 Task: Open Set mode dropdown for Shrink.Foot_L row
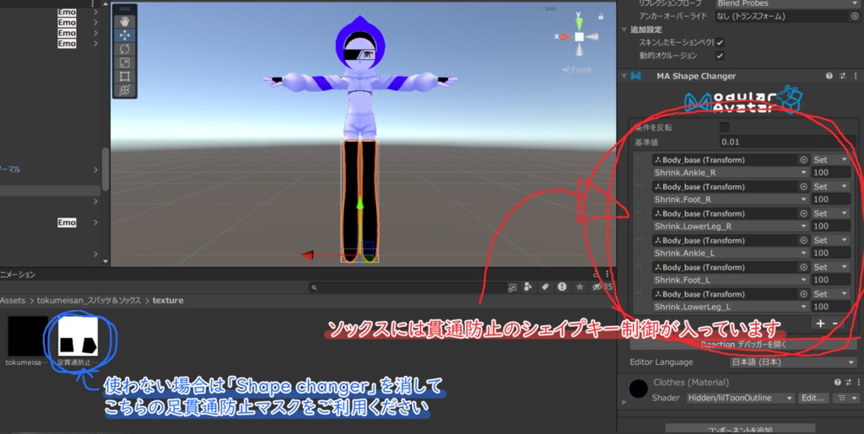[x=830, y=267]
